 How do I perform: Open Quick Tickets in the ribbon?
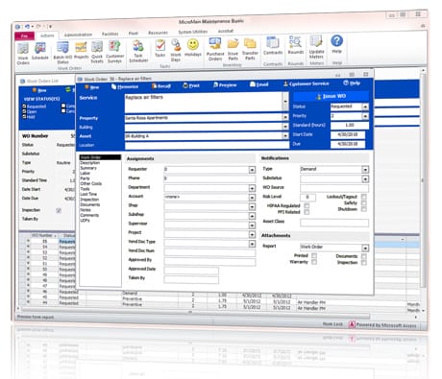click(x=97, y=52)
